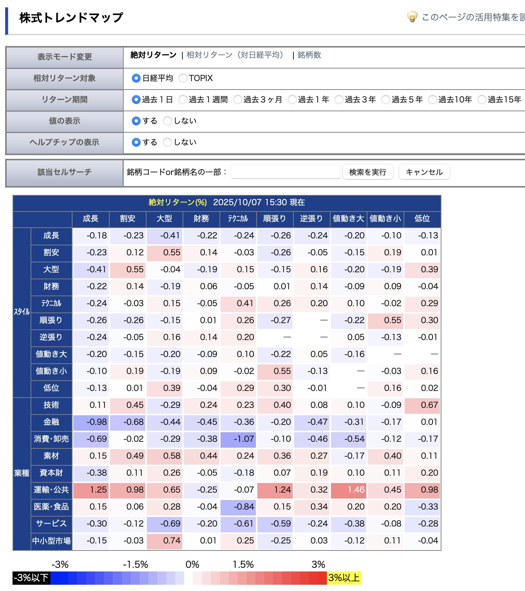Screen dimensions: 525x591
Task: Switch to 相対リターン（対日経平均） mode
Action: (236, 55)
